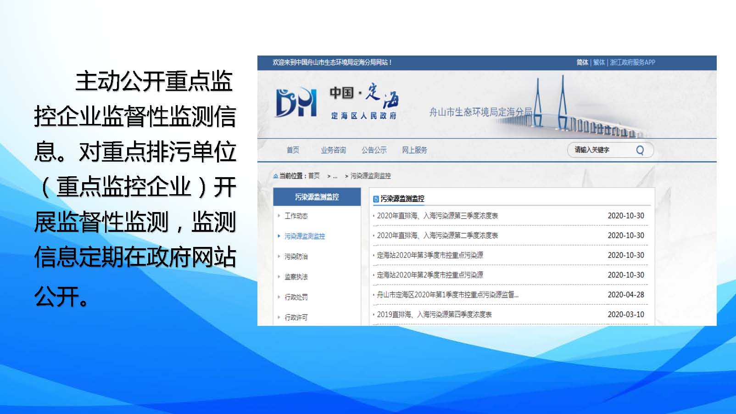Screen dimensions: 736x414
Task: Open the 网上服务 navigation menu
Action: 414,150
